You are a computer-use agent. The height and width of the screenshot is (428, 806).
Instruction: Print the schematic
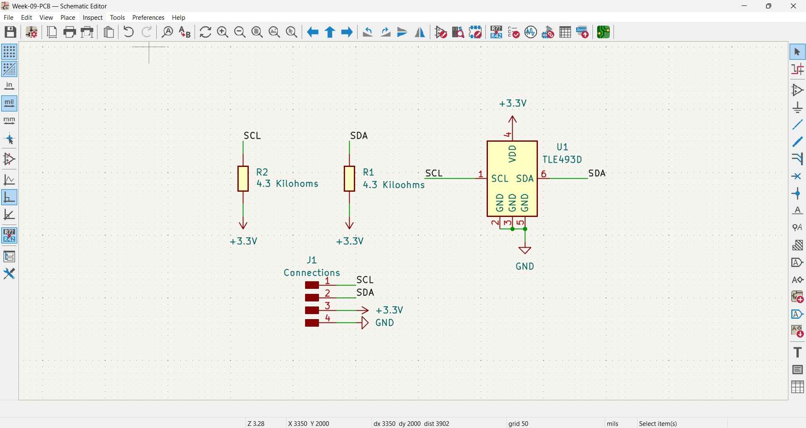tap(70, 32)
